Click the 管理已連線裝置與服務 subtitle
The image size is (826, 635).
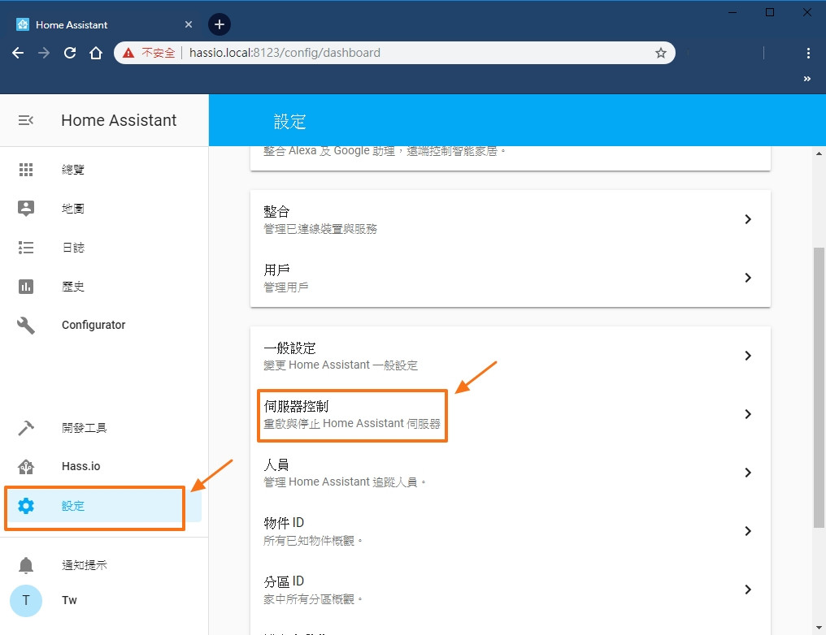tap(320, 229)
